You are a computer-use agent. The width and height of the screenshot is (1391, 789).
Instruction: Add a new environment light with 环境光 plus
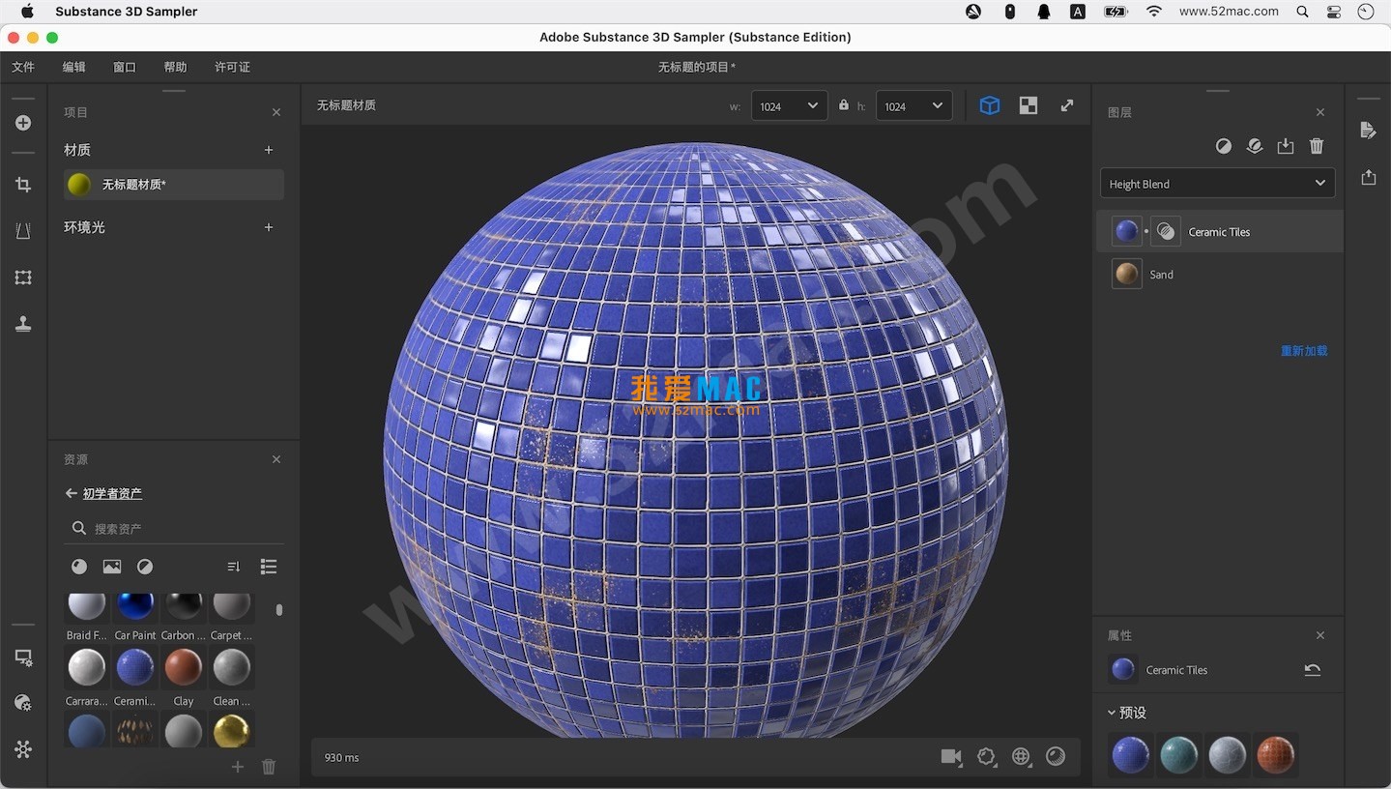coord(269,227)
